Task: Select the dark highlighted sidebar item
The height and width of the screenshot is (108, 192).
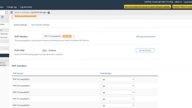Action: [x=4, y=55]
